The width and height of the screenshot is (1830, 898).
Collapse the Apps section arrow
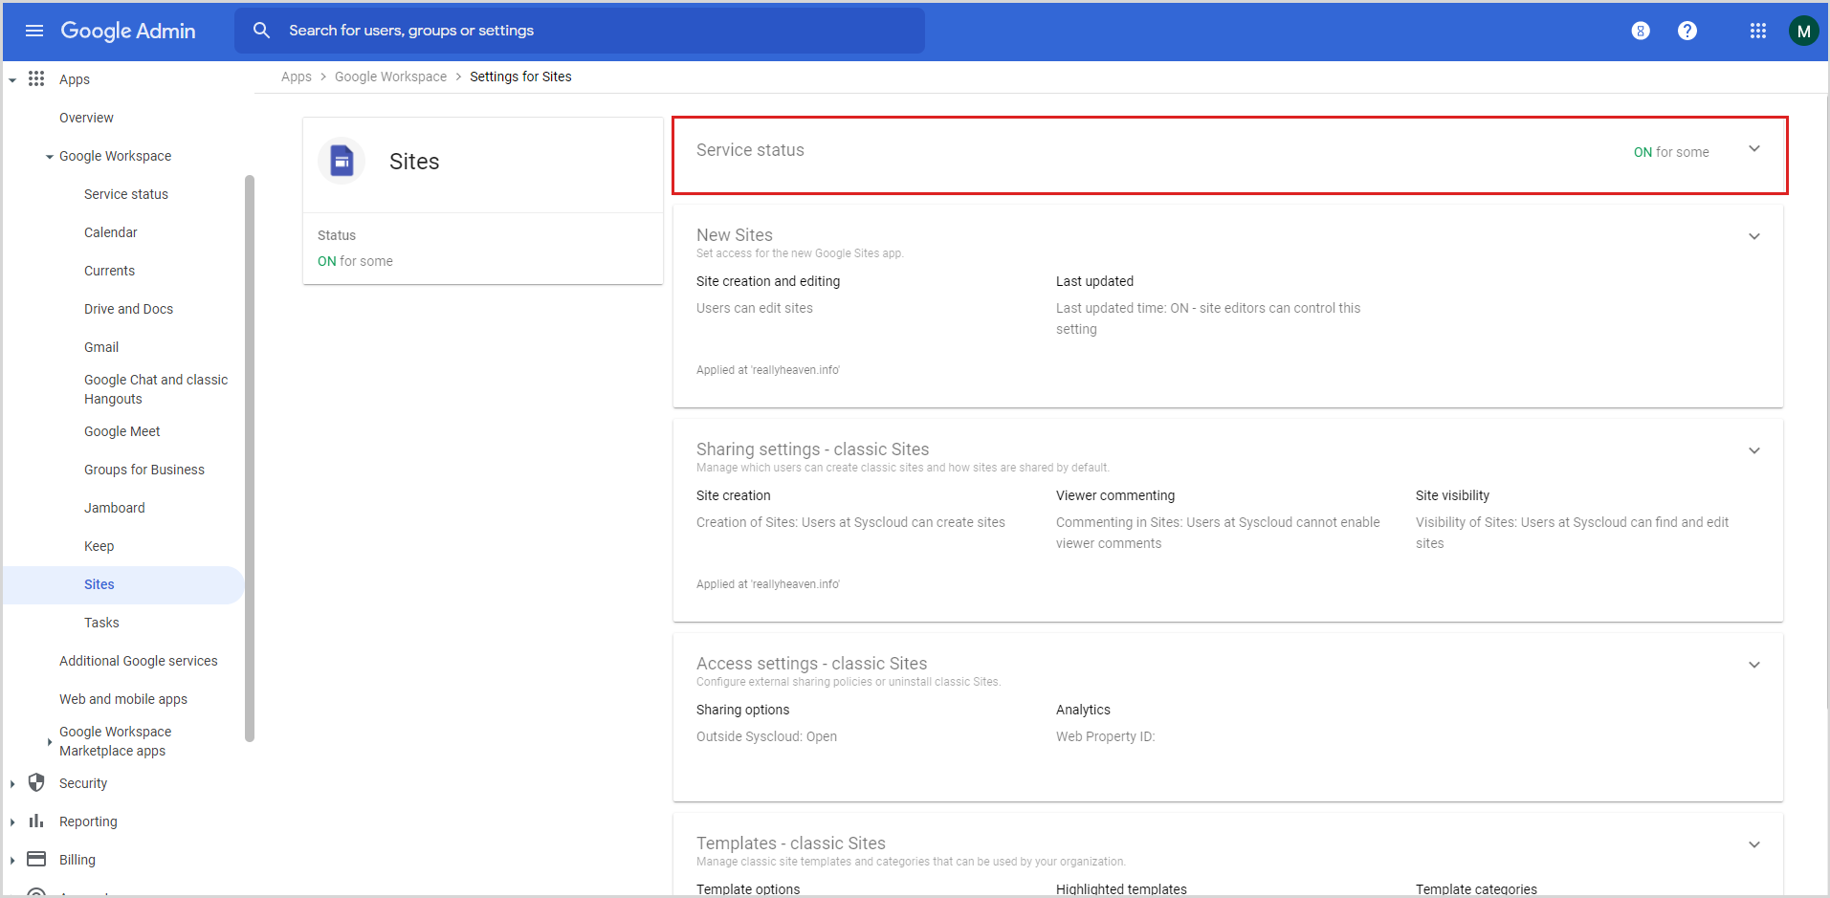12,80
